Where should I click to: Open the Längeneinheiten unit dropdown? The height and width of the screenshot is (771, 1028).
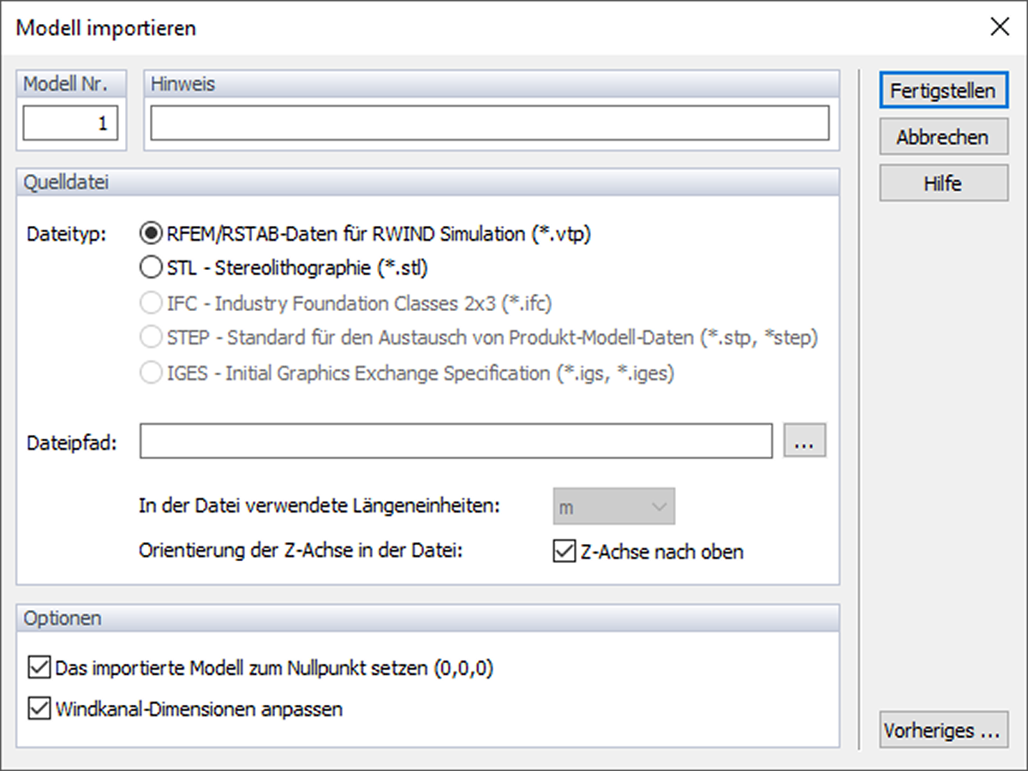click(x=614, y=505)
